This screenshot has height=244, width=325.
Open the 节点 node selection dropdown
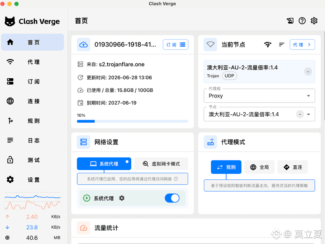(x=259, y=114)
